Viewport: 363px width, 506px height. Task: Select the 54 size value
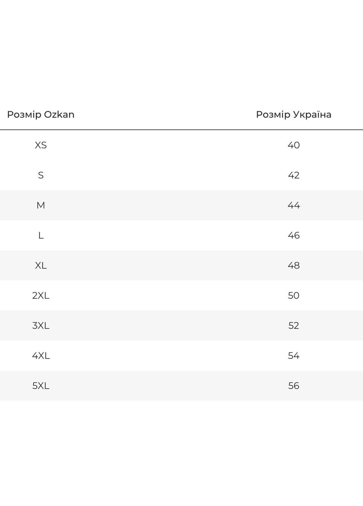pos(294,356)
